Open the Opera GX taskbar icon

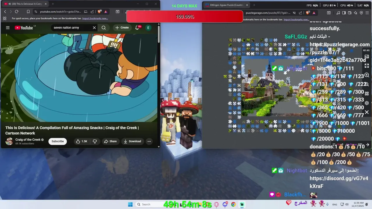coord(216,204)
